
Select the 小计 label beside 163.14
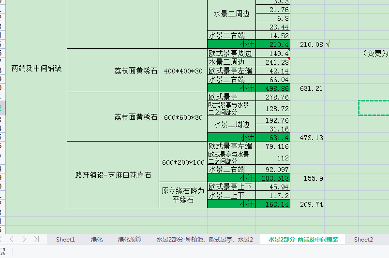(231, 204)
